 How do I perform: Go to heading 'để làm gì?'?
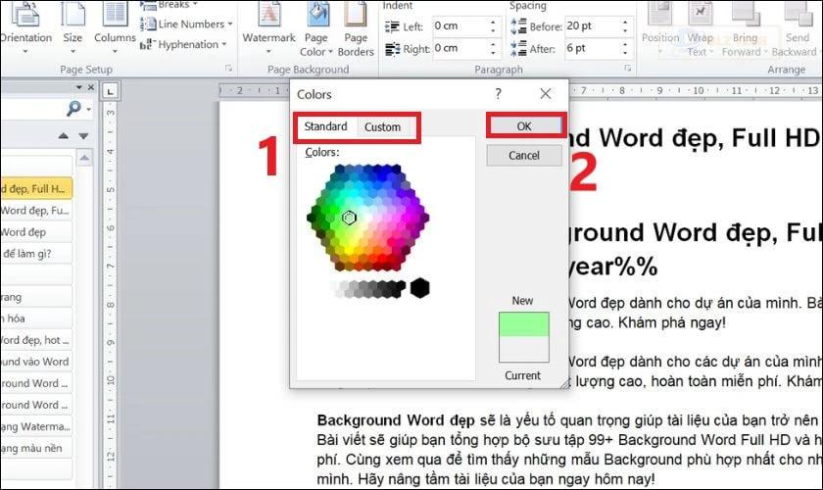pos(35,254)
